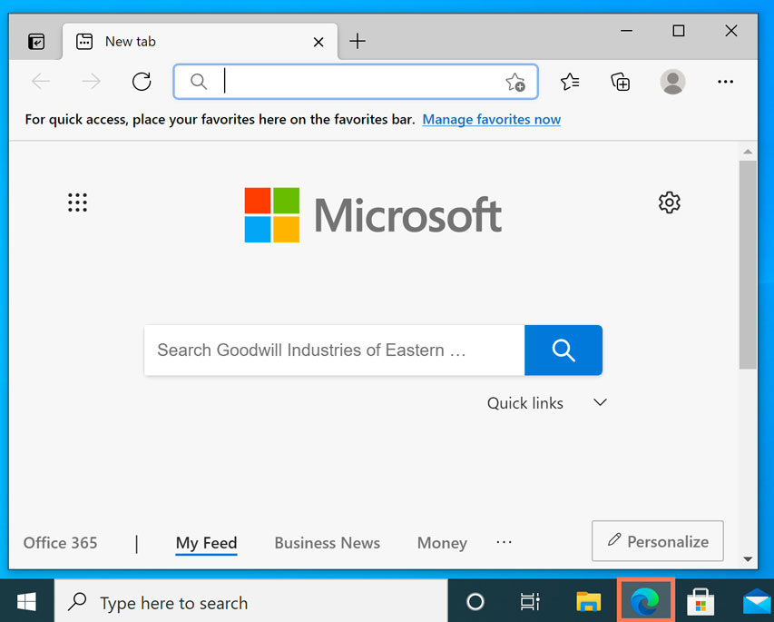The image size is (774, 622).
Task: Select the Money feed tab
Action: 442,542
